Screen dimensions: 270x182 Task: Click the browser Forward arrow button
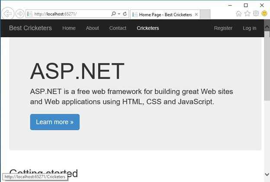tap(20, 13)
